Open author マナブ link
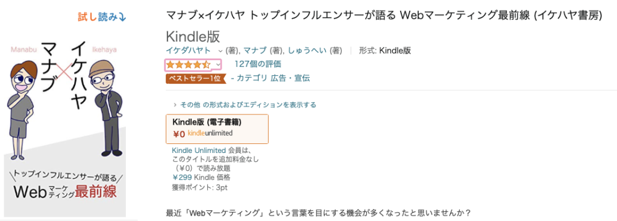This screenshot has height=221, width=617. click(x=255, y=51)
